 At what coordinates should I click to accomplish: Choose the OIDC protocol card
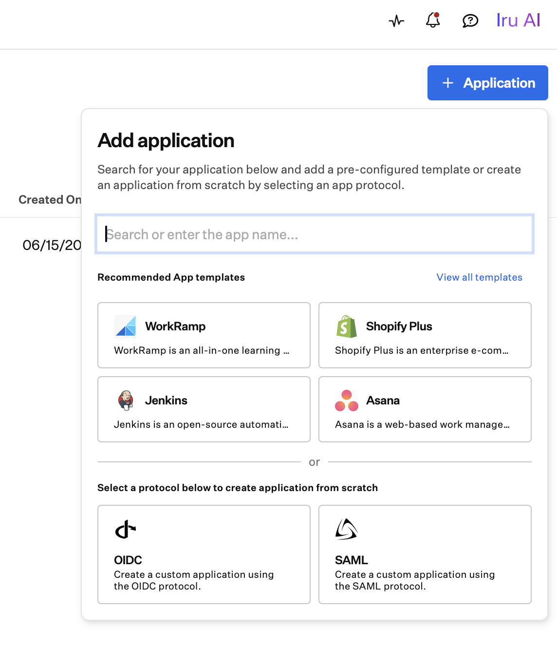204,554
